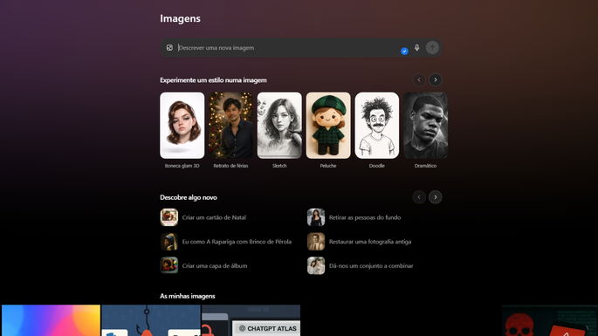Select the Boneca glam 3D style card
The height and width of the screenshot is (336, 598).
pos(182,126)
